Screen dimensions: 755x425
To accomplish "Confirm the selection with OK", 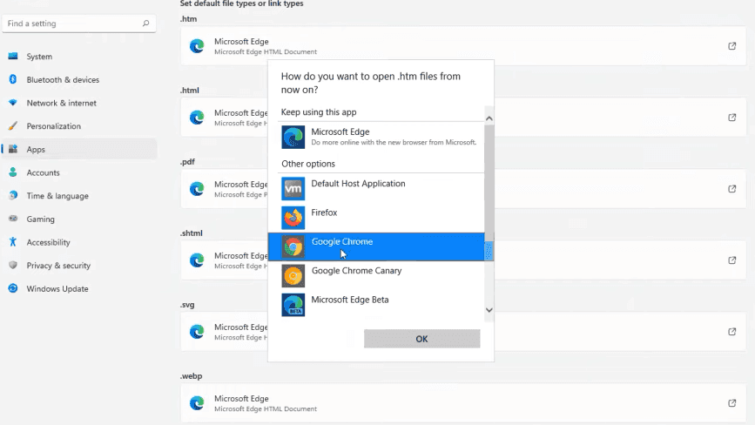I will [421, 339].
